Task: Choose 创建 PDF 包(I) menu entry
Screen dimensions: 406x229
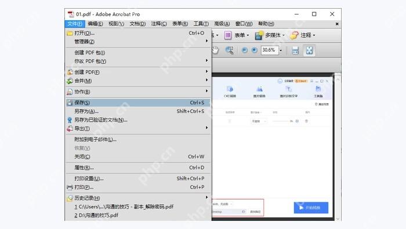Action: point(139,53)
